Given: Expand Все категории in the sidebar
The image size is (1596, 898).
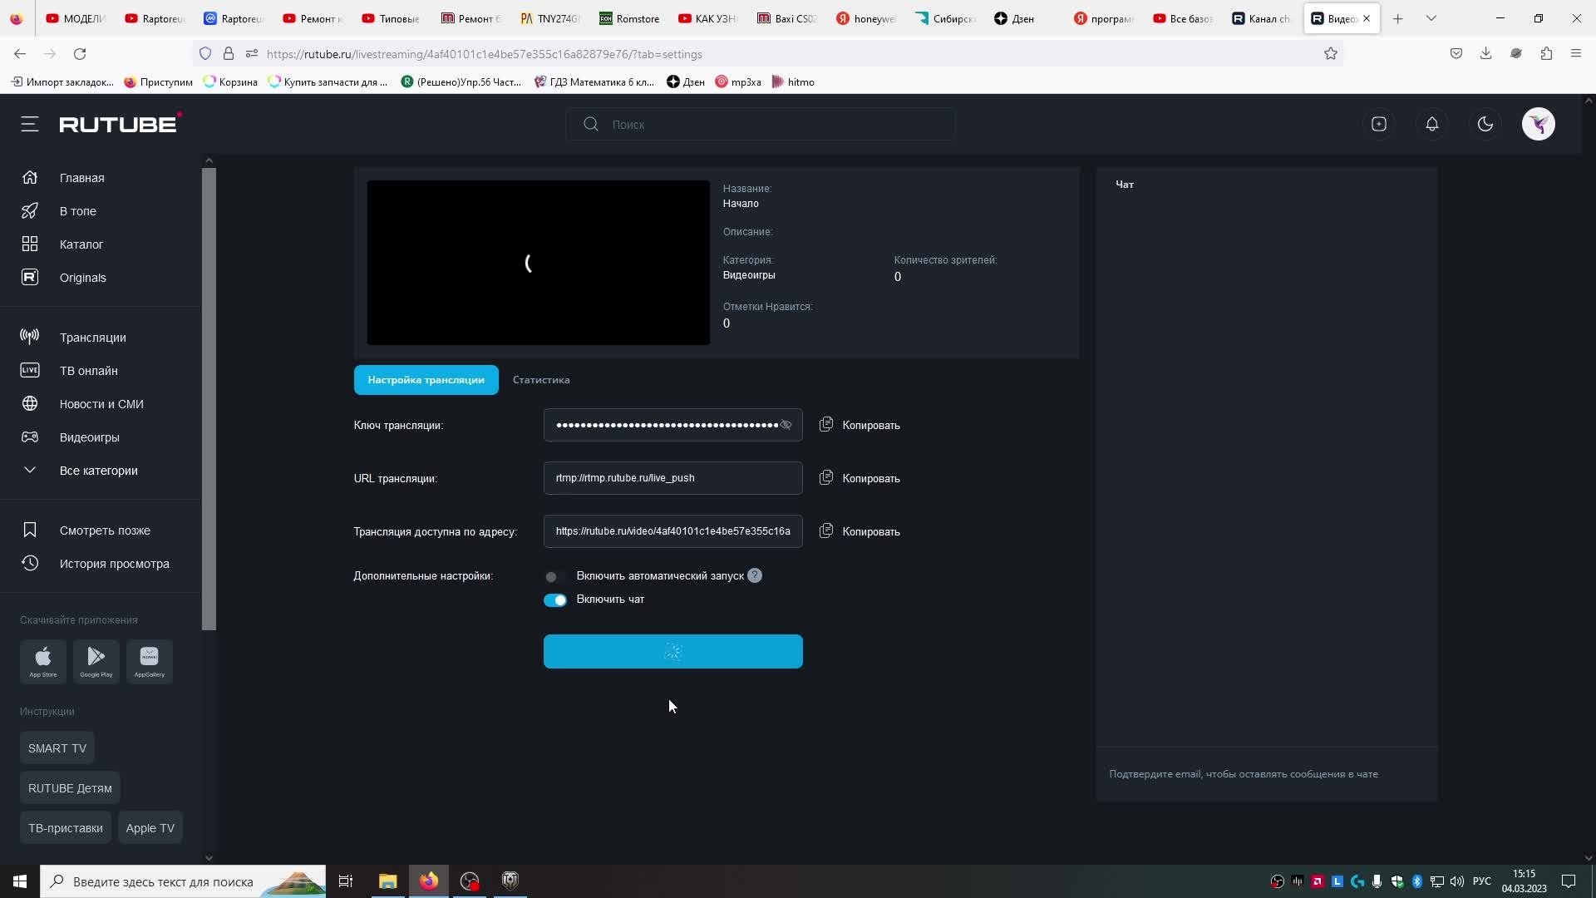Looking at the screenshot, I should tap(98, 471).
